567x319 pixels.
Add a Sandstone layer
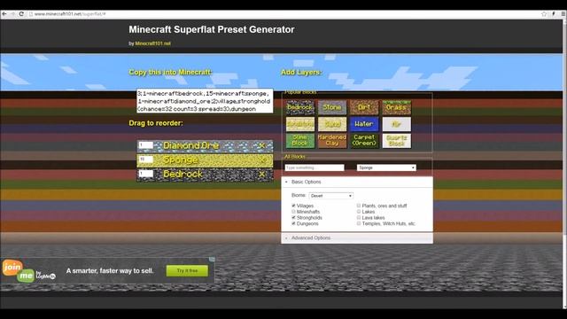pyautogui.click(x=300, y=124)
